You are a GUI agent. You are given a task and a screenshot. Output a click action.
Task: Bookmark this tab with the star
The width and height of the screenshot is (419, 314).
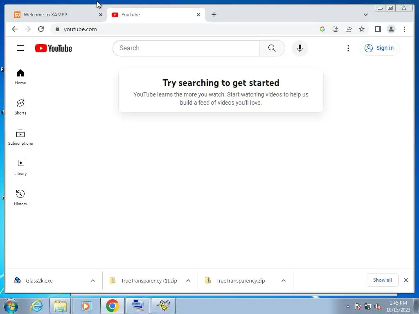click(362, 29)
